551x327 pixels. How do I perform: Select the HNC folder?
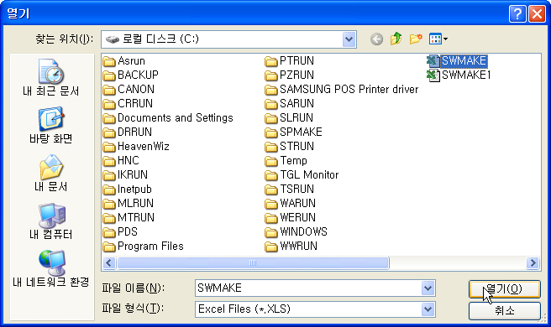point(121,161)
